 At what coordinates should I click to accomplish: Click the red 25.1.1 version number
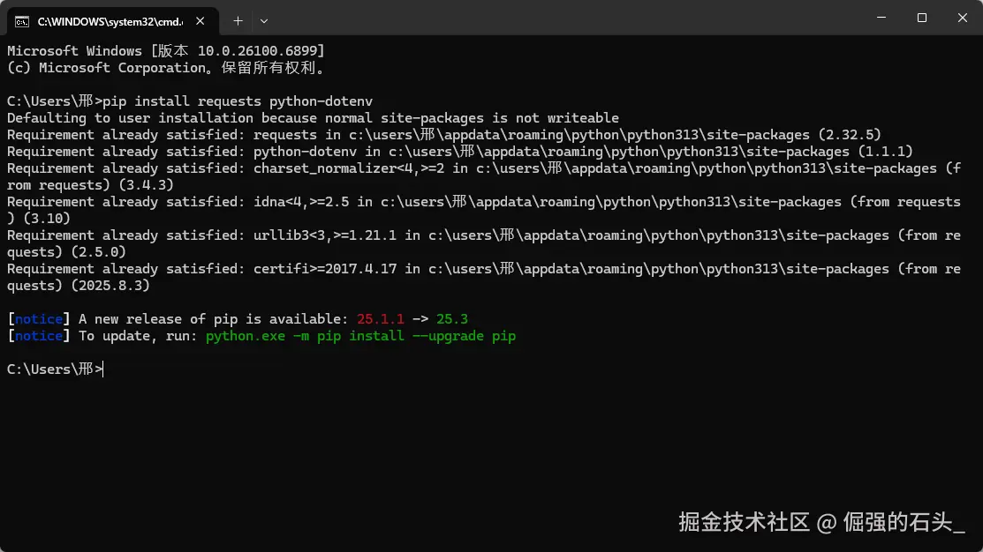click(380, 319)
